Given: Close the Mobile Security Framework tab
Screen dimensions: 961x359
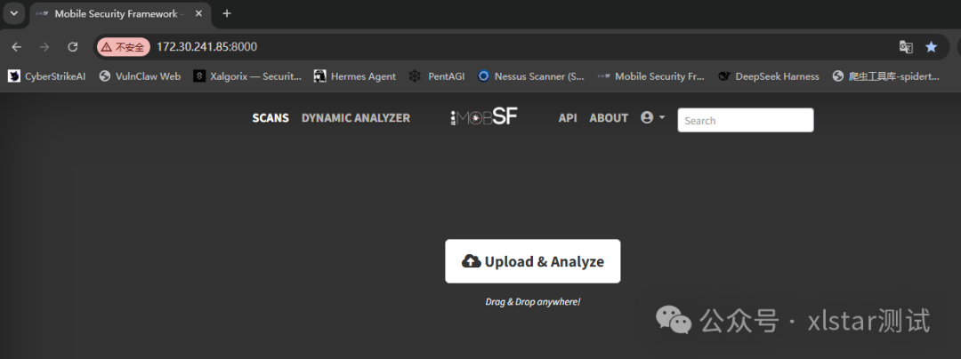Looking at the screenshot, I should pos(198,13).
